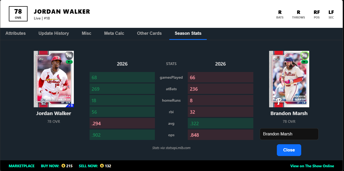The image size is (344, 171).
Task: Click Jordan Walker's avg value .294
Action: [122, 123]
